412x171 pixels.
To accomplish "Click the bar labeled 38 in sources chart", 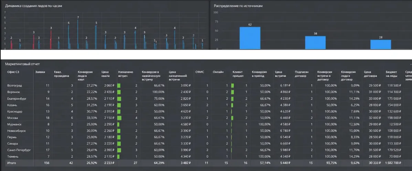I will 315,43.
